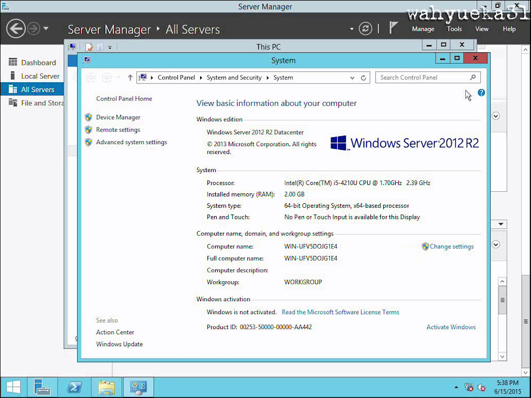
Task: Open This PC quick access toolbar dropdown
Action: click(x=110, y=47)
